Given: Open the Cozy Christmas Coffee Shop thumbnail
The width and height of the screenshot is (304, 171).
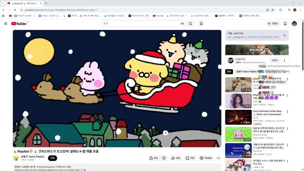Looking at the screenshot, I should (x=238, y=117).
